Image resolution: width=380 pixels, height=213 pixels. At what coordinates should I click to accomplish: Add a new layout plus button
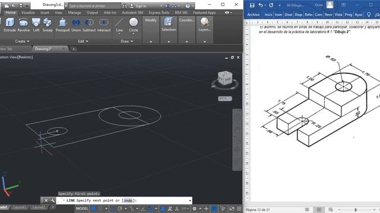click(x=53, y=207)
